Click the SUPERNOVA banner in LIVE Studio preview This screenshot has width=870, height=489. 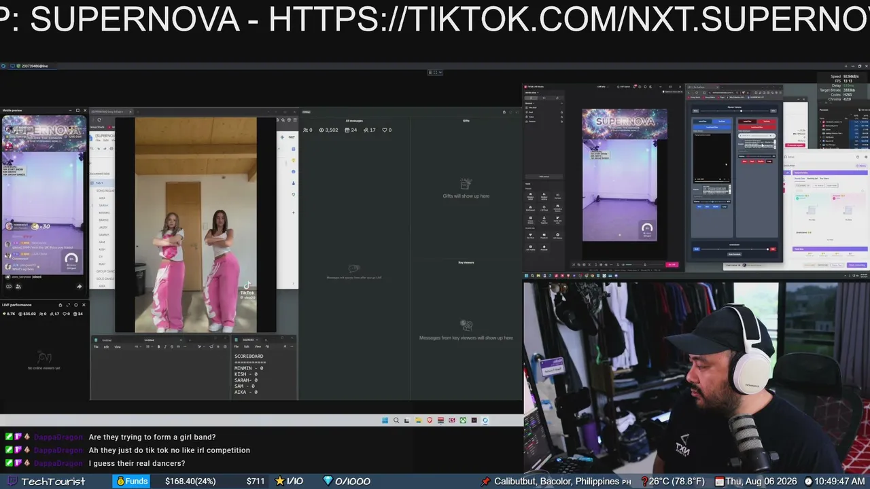(625, 124)
